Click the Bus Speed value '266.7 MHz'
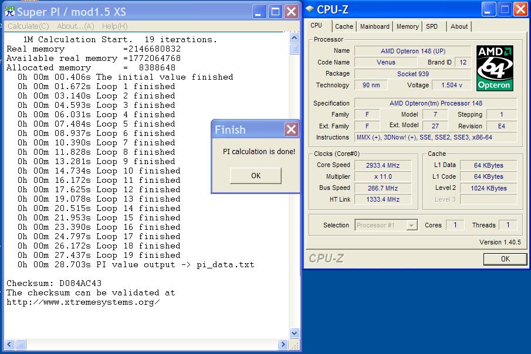531x354 pixels. tap(383, 188)
